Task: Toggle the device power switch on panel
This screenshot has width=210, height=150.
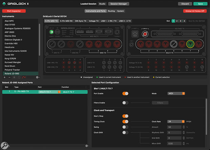Action: [51, 32]
